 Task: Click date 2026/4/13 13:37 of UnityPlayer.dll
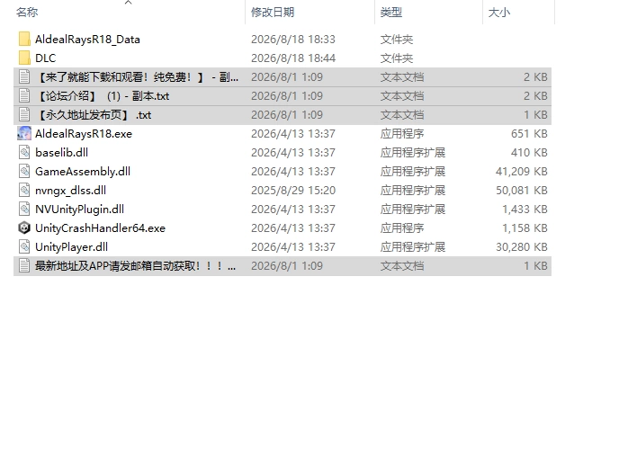click(x=293, y=247)
